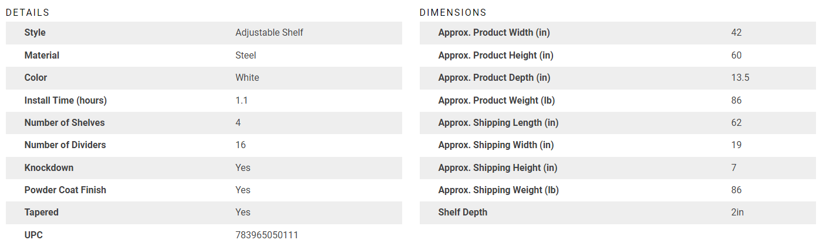Click the Tapered row label
Image resolution: width=826 pixels, height=250 pixels.
pyautogui.click(x=41, y=213)
